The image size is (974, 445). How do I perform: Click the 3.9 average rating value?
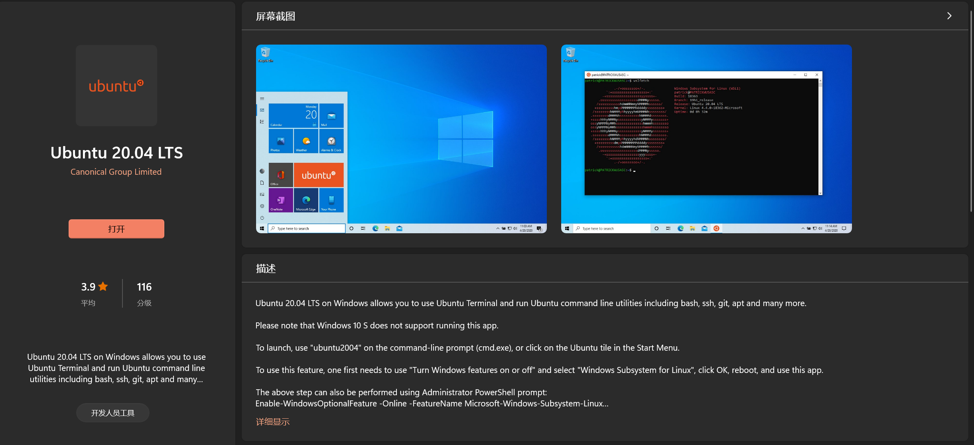(88, 287)
